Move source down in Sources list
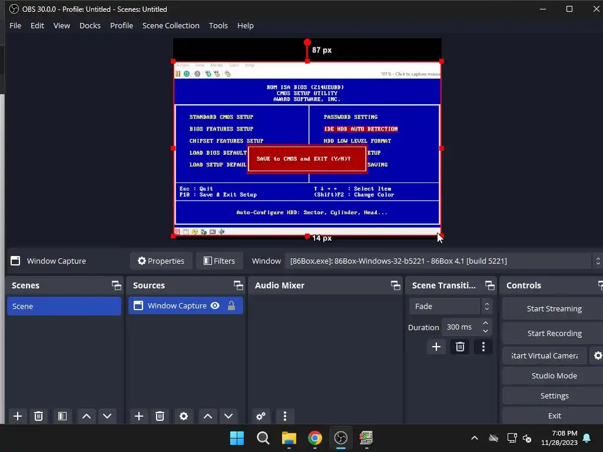 coord(228,416)
